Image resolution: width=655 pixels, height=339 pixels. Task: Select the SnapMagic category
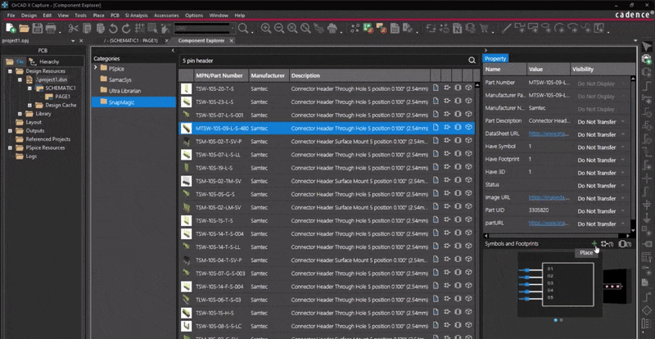pos(133,102)
